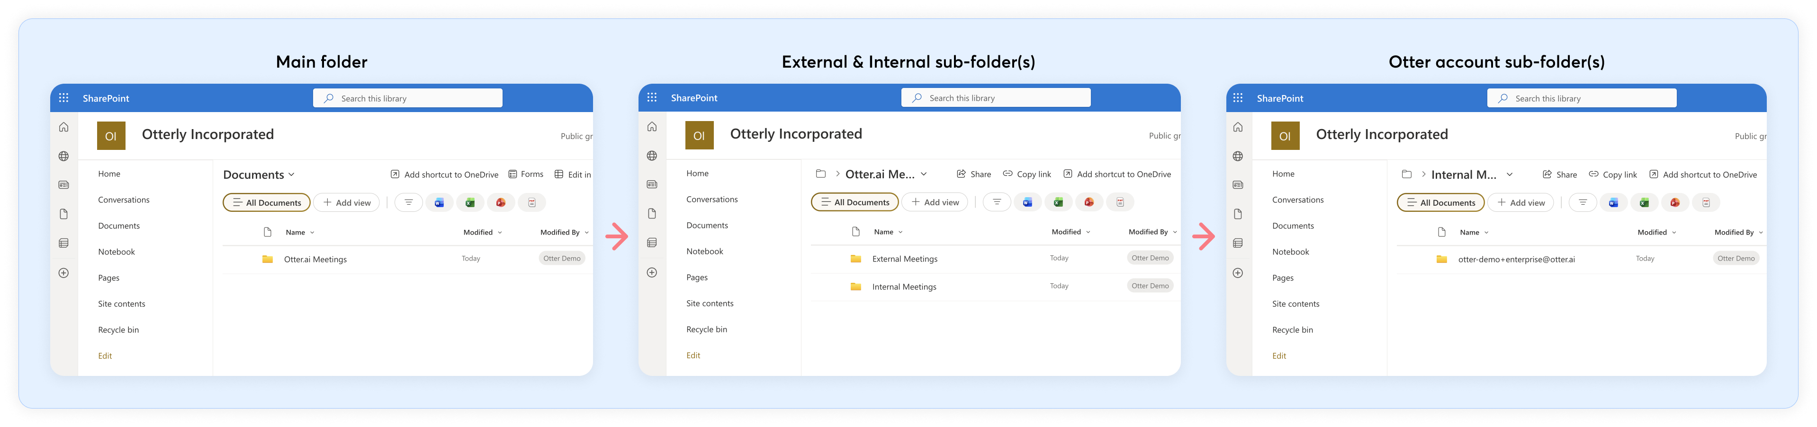This screenshot has height=427, width=1817.
Task: Open the otter-demo+enterprise@otter.ai folder
Action: (1516, 259)
